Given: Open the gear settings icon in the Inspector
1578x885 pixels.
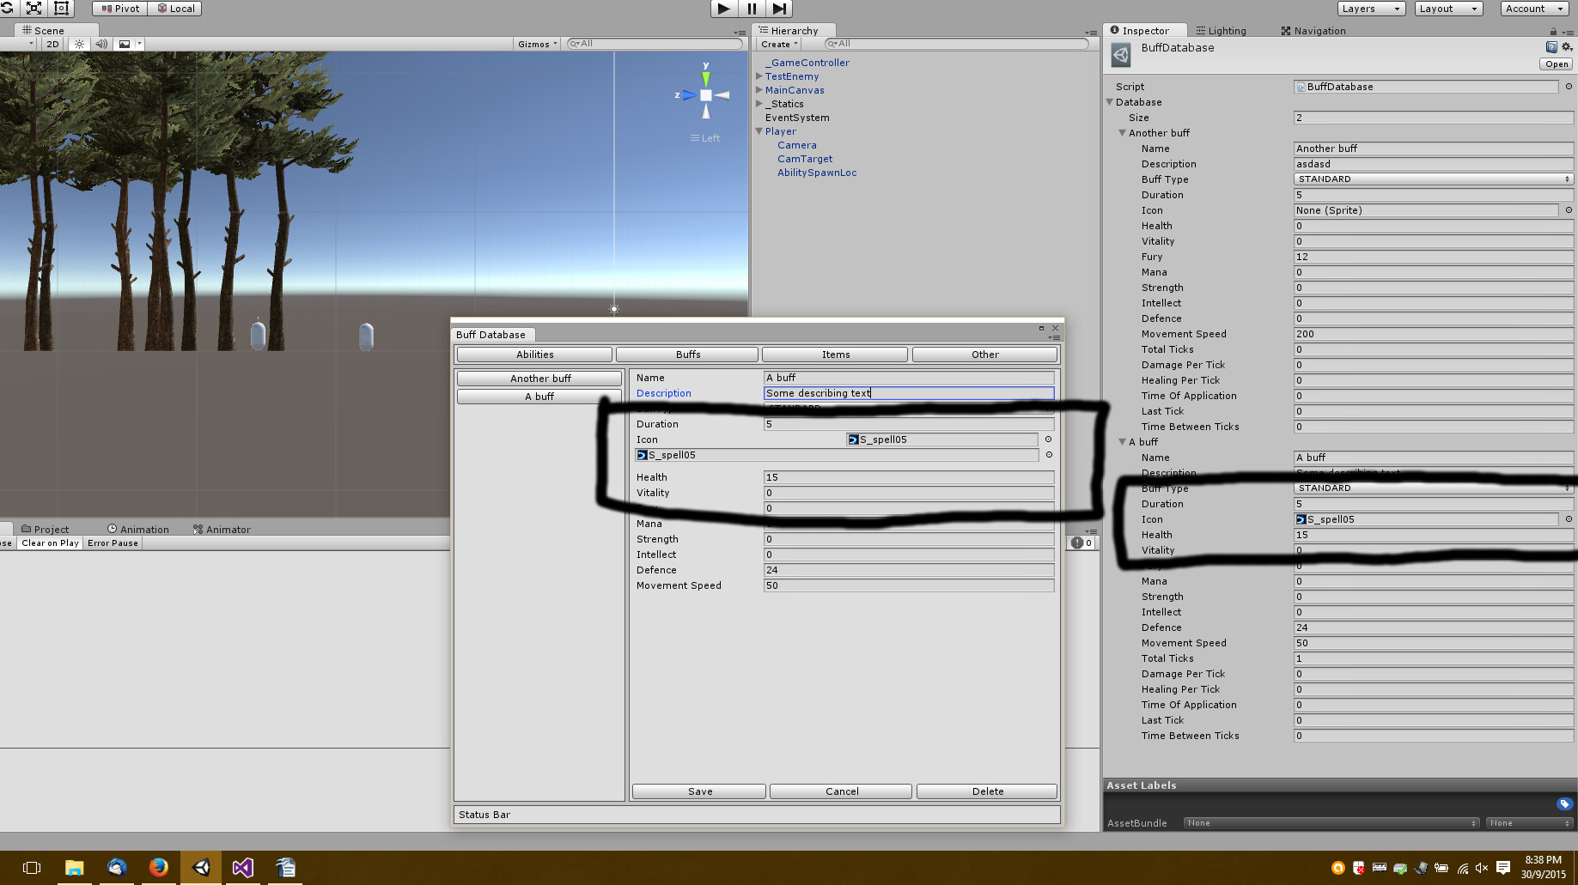Looking at the screenshot, I should pyautogui.click(x=1567, y=47).
